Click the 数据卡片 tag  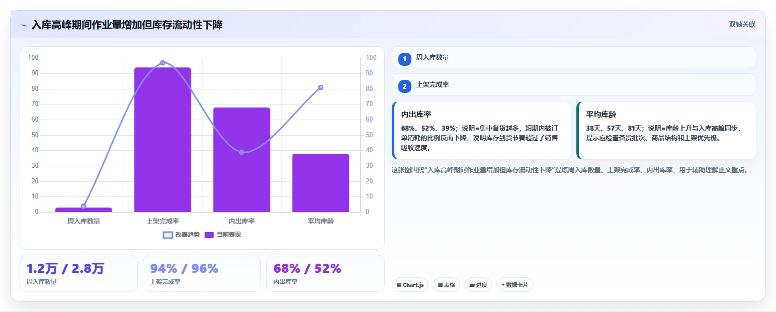pos(514,285)
